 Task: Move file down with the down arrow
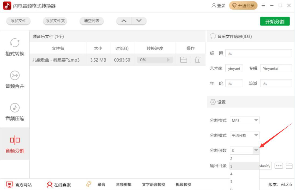click(x=139, y=21)
